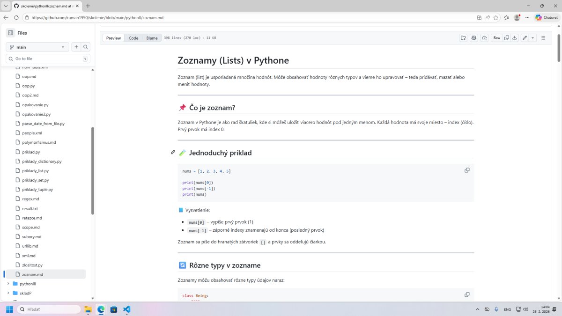The width and height of the screenshot is (562, 316).
Task: Open Copilot icon in file toolbar
Action: (473, 38)
